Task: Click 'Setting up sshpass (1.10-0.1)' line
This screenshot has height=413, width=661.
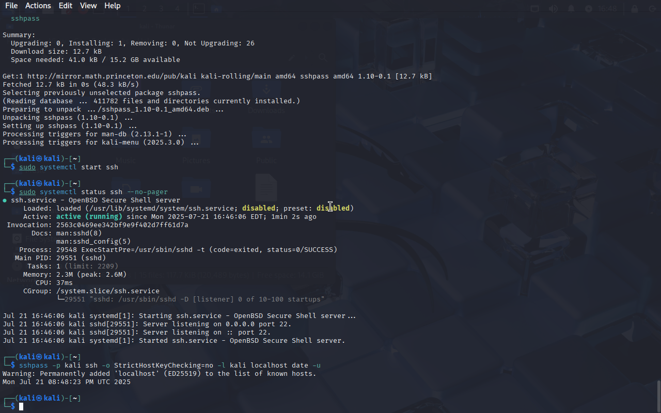Action: click(x=70, y=126)
